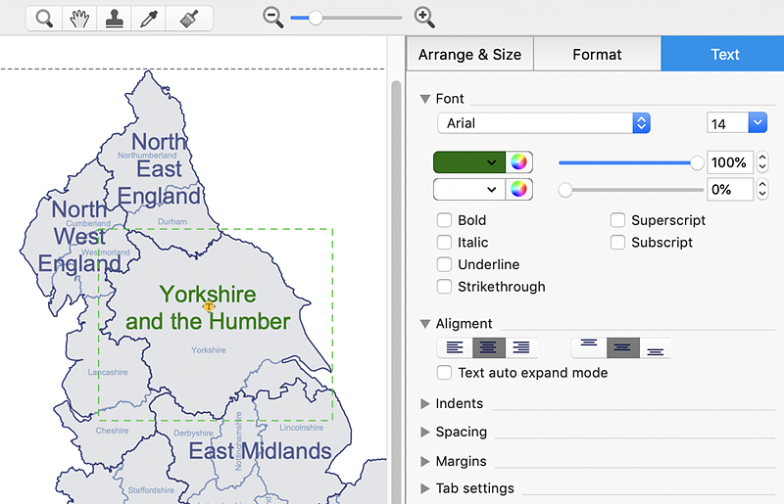Enable the Superscript checkbox
The width and height of the screenshot is (784, 504).
click(x=618, y=220)
